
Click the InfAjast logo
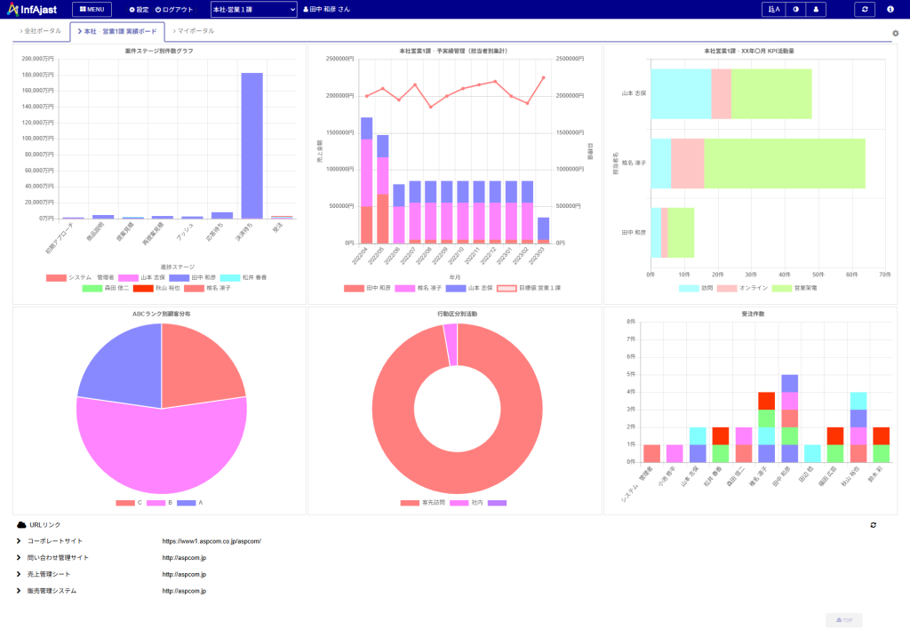(x=31, y=9)
